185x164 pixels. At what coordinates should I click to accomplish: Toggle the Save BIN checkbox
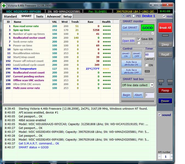[139, 39]
